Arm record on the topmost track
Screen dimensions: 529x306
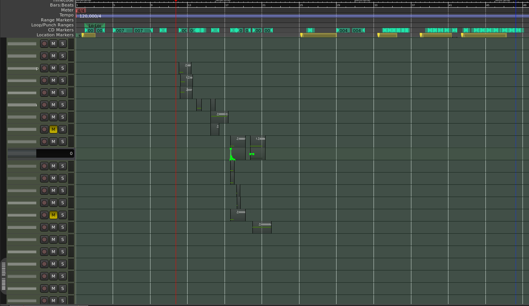[x=44, y=44]
